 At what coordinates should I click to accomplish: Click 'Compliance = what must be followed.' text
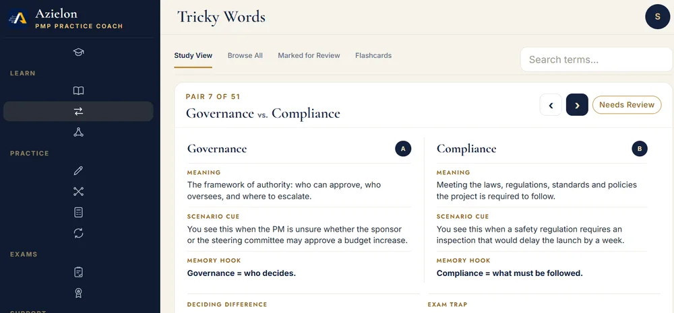click(x=510, y=273)
